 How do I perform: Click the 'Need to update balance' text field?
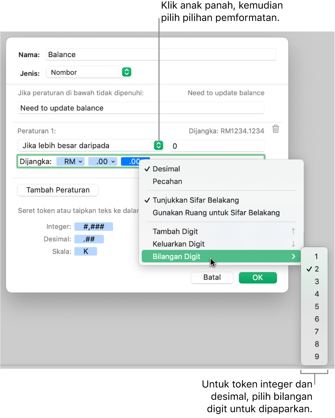point(141,108)
